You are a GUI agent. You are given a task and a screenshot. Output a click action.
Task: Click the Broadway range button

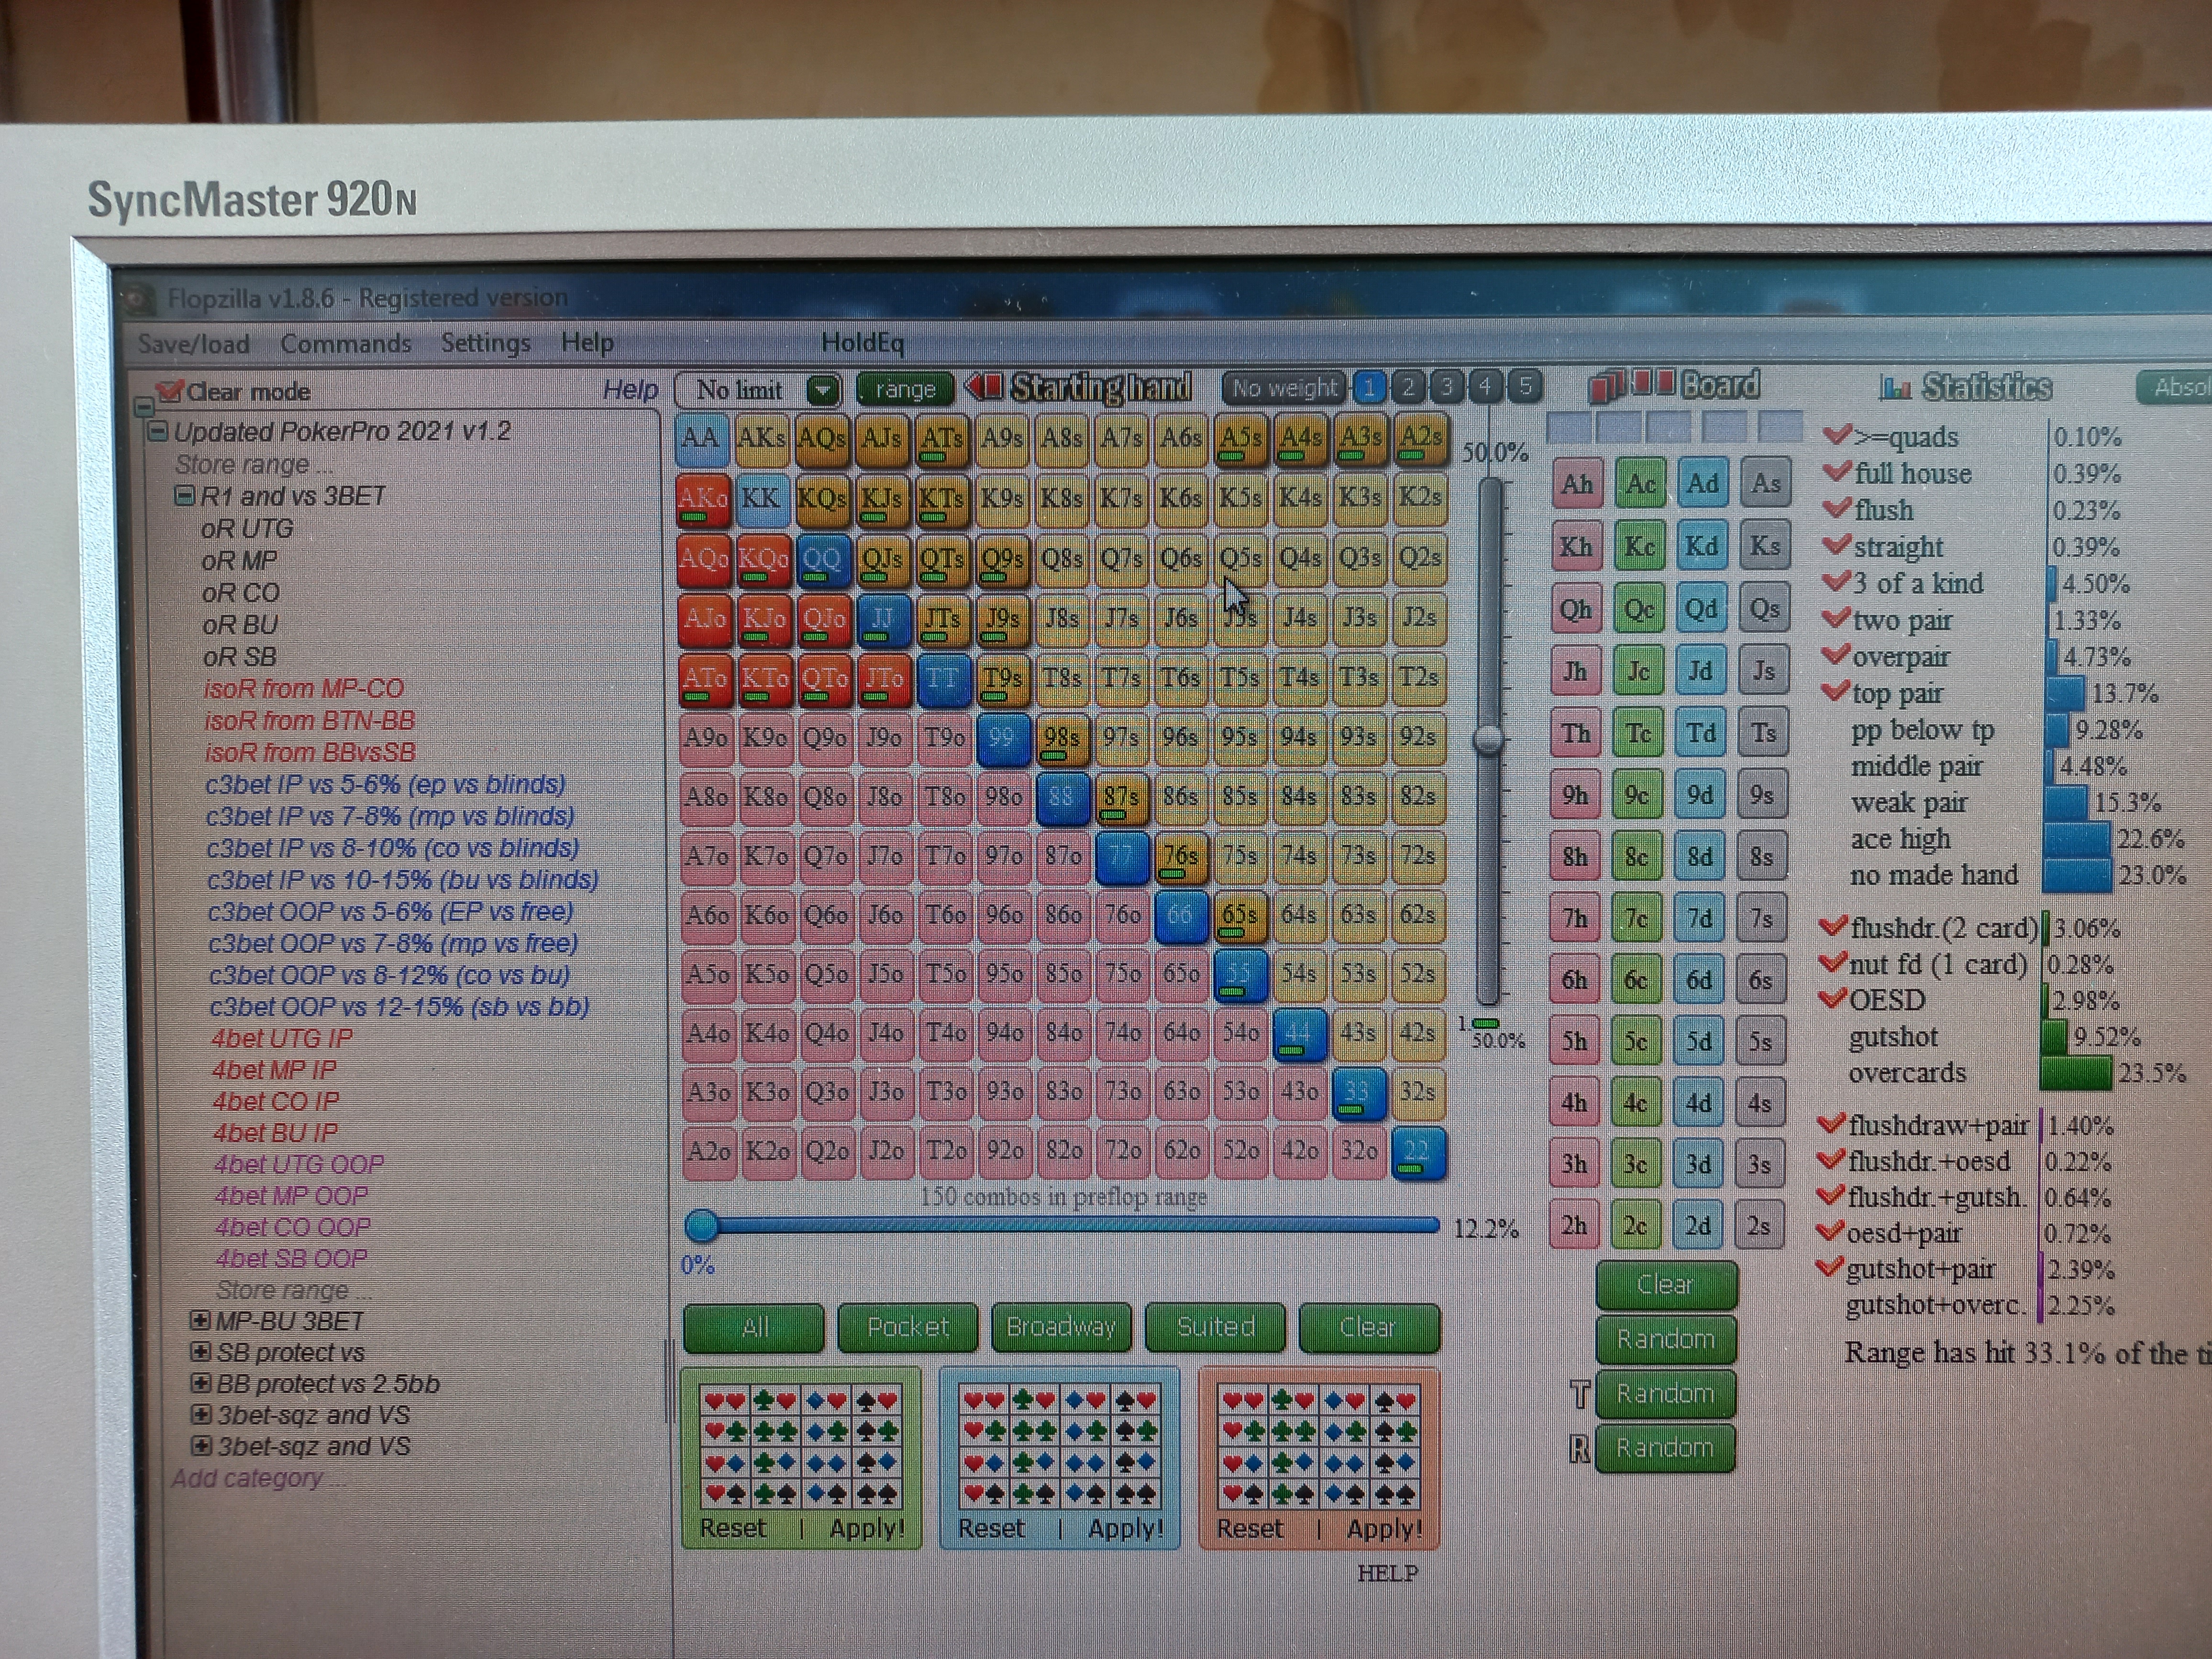coord(1061,1327)
